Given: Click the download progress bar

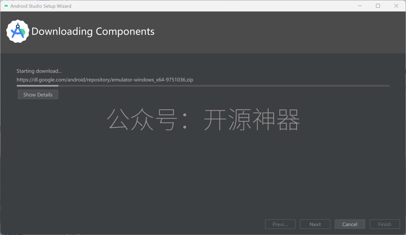Looking at the screenshot, I should pos(203,86).
